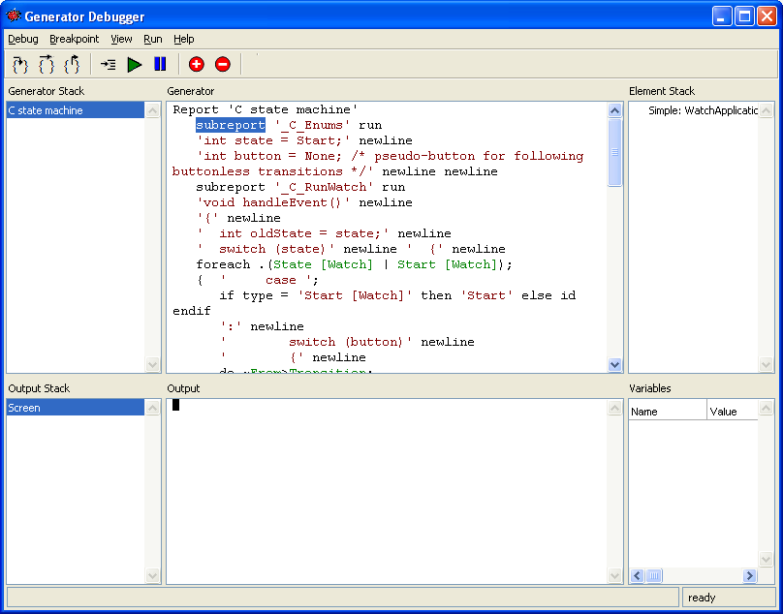Open the Run menu

point(153,39)
